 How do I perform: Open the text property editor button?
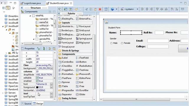(x=51, y=94)
